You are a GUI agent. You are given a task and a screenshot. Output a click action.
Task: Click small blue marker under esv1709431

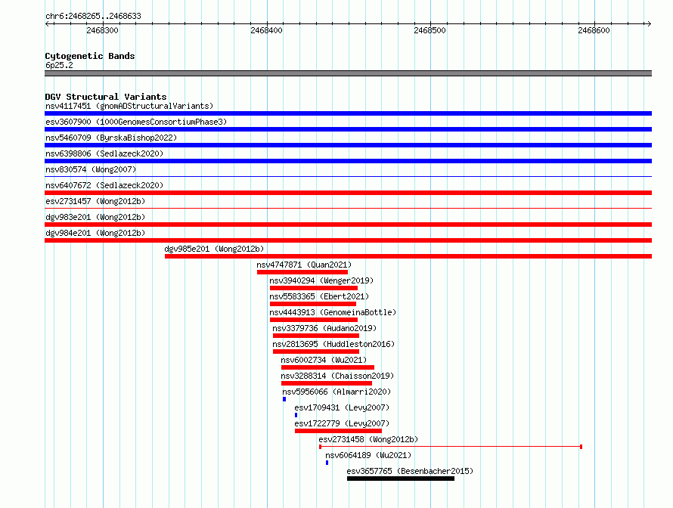coord(296,415)
